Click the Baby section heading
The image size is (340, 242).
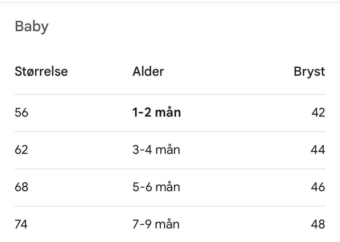click(32, 27)
